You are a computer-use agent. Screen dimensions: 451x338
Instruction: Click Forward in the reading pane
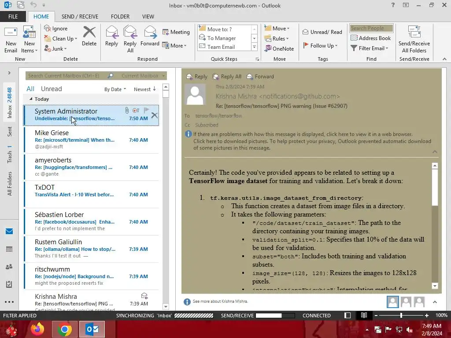(x=260, y=77)
